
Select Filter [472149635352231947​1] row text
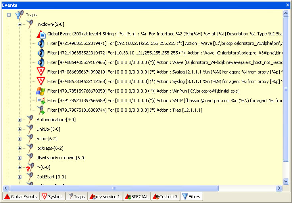coord(165,43)
